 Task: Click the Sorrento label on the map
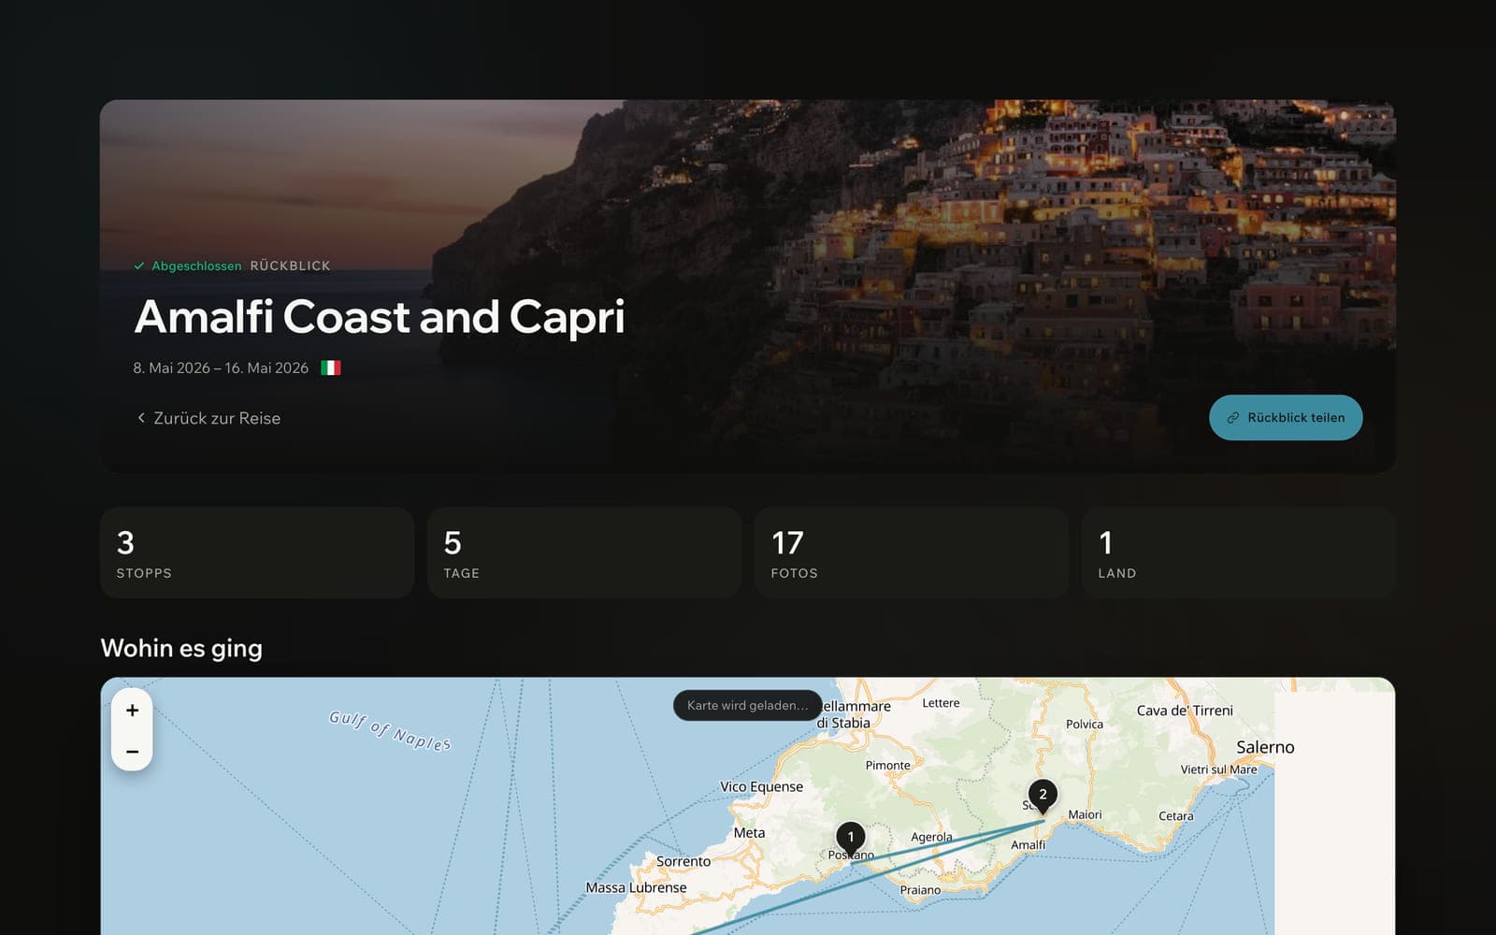coord(683,861)
